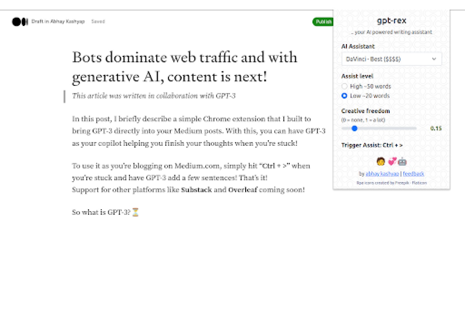Image resolution: width=465 pixels, height=310 pixels.
Task: Click 'Draft in Abhay Kashyap' header text
Action: point(58,21)
